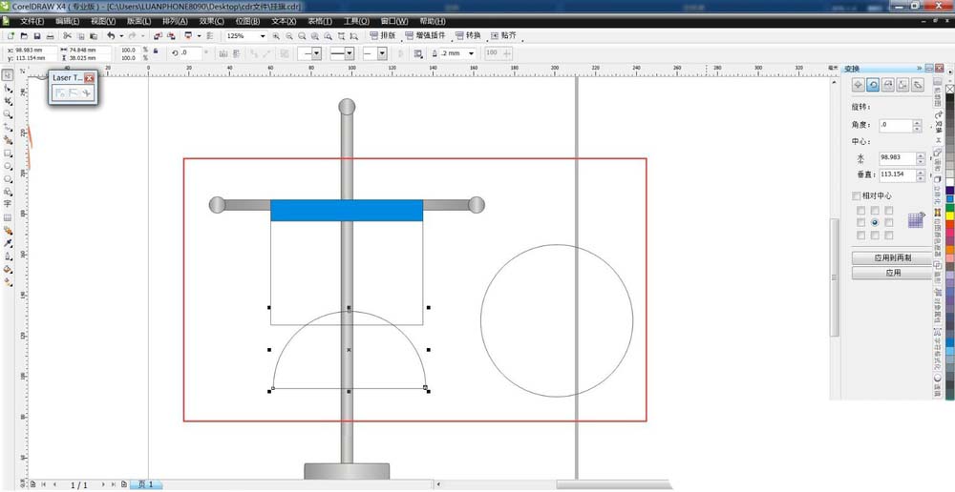Select the Pick tool in toolbox
Screen dimensions: 955x492
pyautogui.click(x=8, y=74)
